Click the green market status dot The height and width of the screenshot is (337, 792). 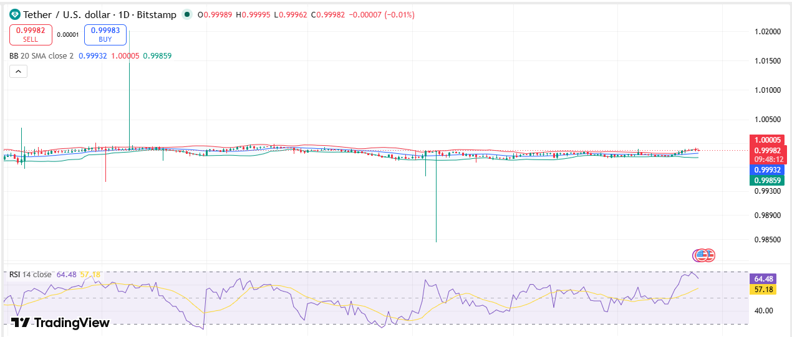point(187,14)
